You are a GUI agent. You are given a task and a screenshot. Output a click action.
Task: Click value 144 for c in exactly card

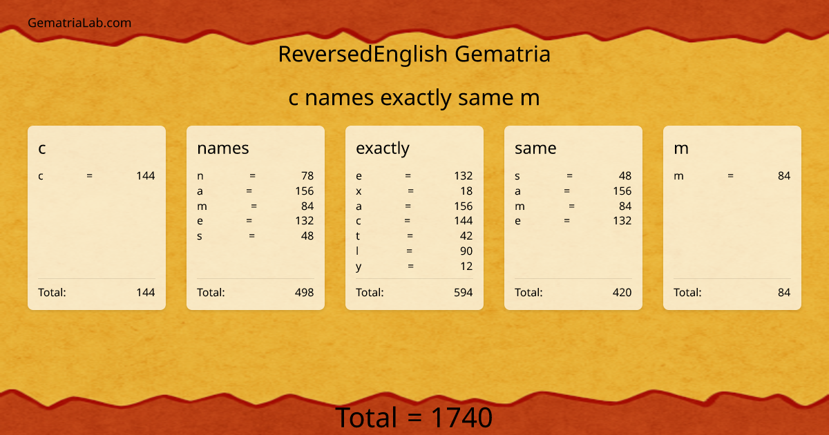click(x=464, y=221)
